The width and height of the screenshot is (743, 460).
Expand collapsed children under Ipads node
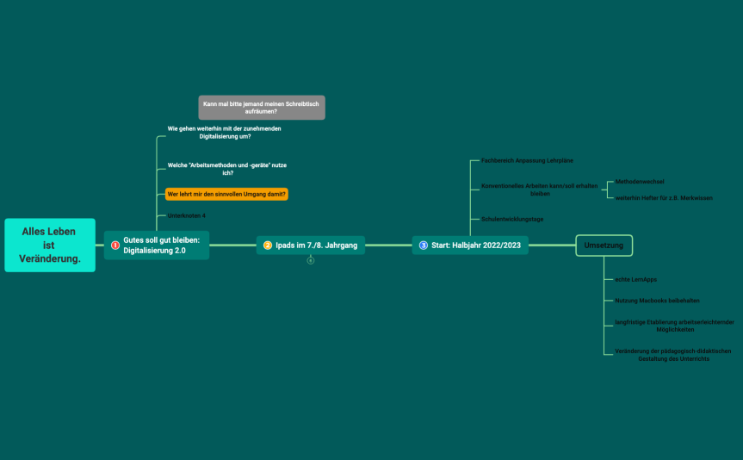click(311, 261)
